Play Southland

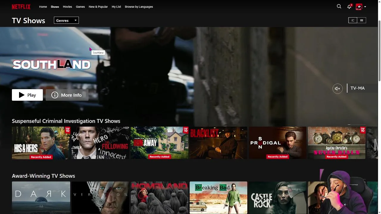point(27,95)
